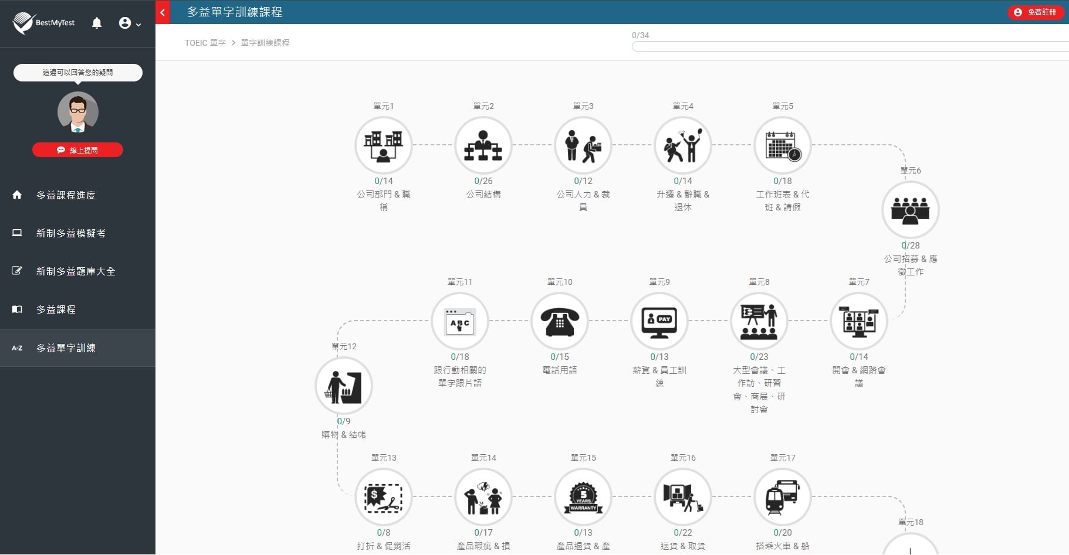Open Unit 12 shopping checkout icon

(x=344, y=386)
